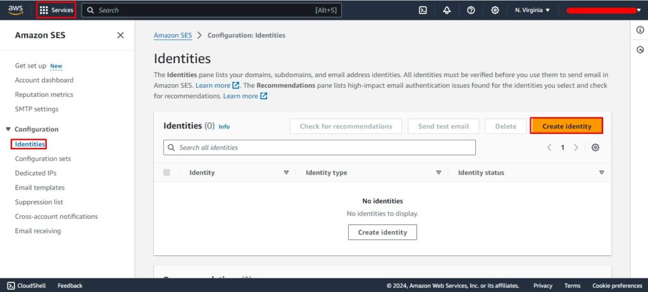This screenshot has height=292, width=648.
Task: Open CloudShell in footer
Action: [27, 286]
